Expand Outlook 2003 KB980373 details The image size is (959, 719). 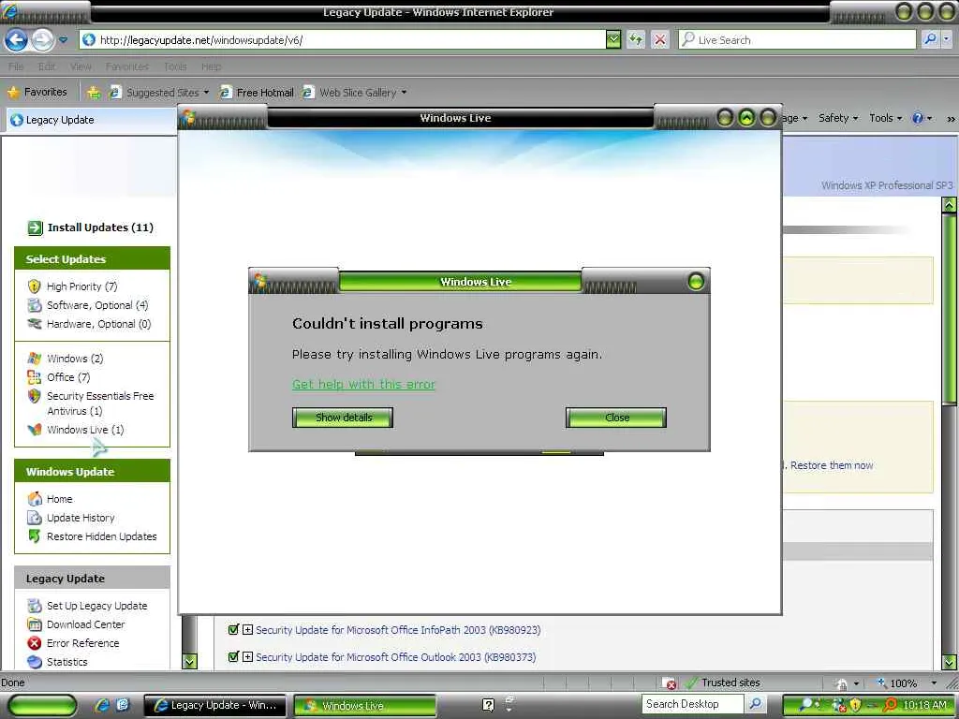[x=247, y=656]
